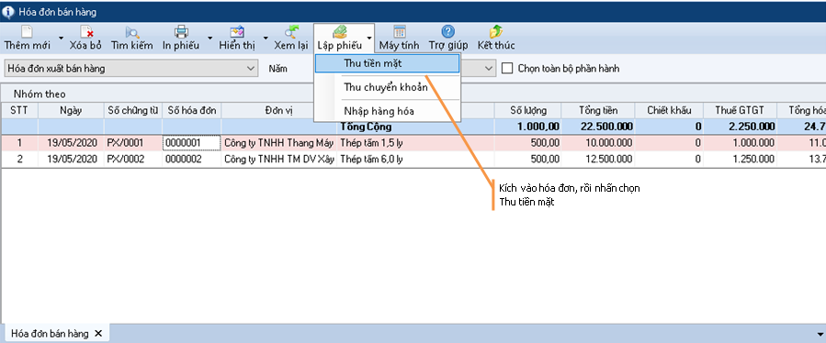826x343 pixels.
Task: Sort by Số lượng column header
Action: point(527,110)
